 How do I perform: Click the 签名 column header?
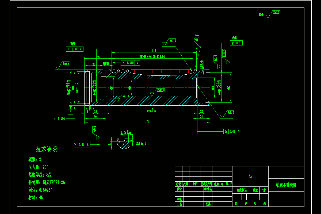(216, 184)
